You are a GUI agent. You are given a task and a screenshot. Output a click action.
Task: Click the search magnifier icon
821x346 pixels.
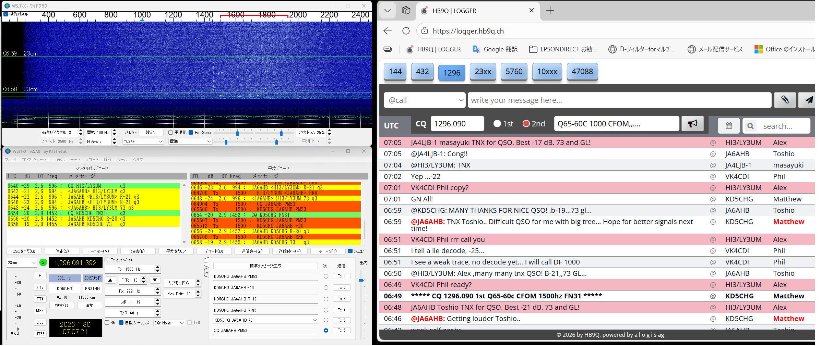coord(750,126)
